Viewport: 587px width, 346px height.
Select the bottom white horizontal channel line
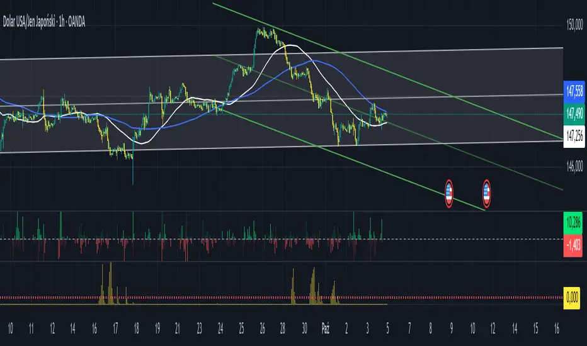(x=282, y=146)
